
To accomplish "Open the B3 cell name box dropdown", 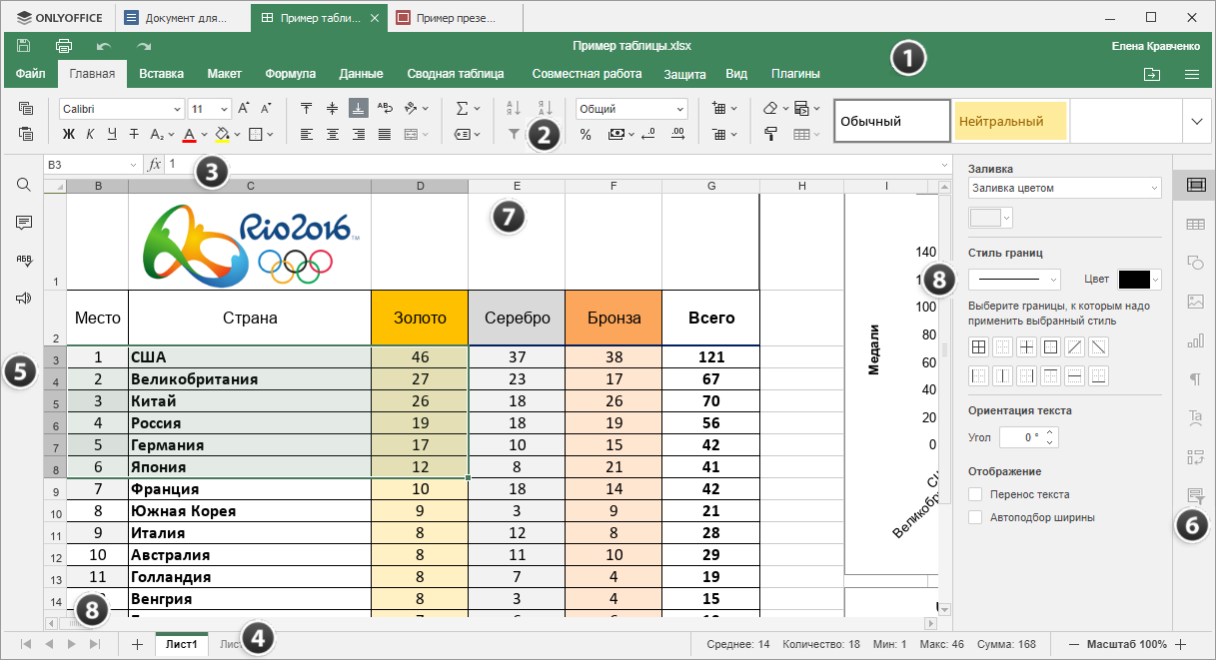I will point(134,164).
